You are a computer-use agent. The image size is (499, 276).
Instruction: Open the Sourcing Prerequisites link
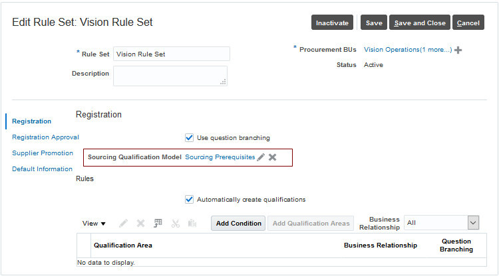[220, 157]
